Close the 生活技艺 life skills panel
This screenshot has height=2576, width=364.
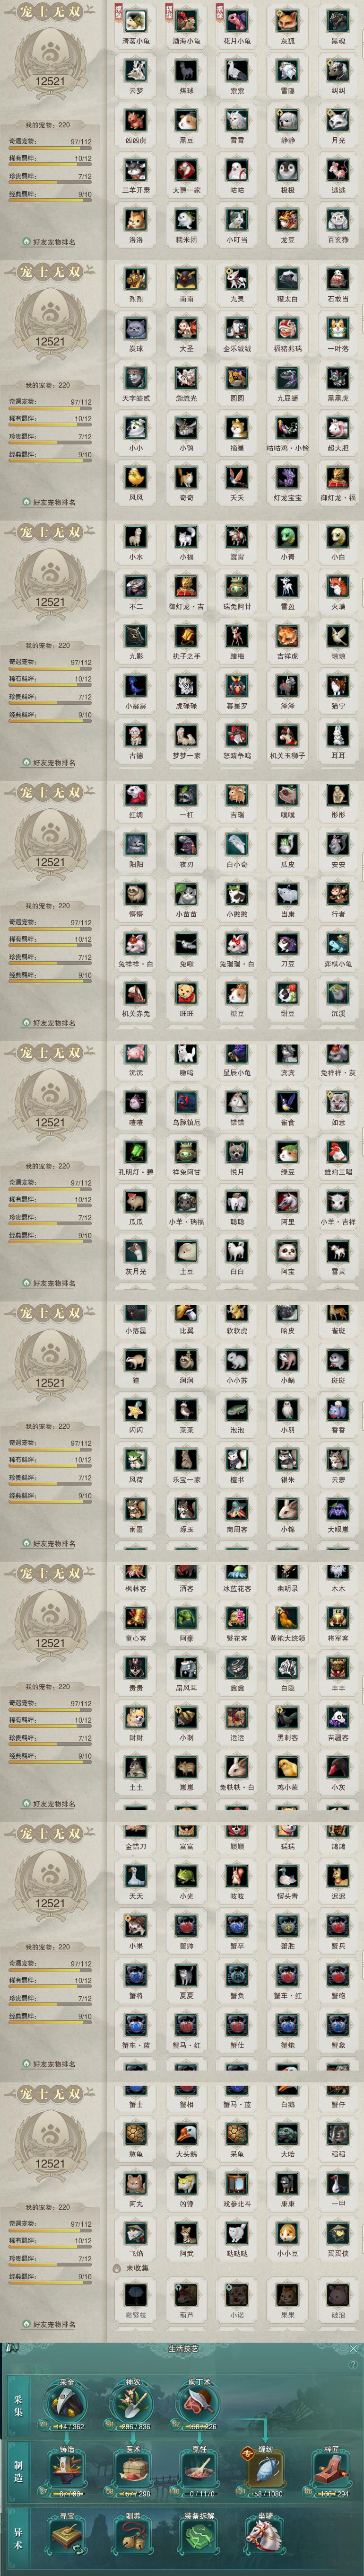tap(353, 2347)
